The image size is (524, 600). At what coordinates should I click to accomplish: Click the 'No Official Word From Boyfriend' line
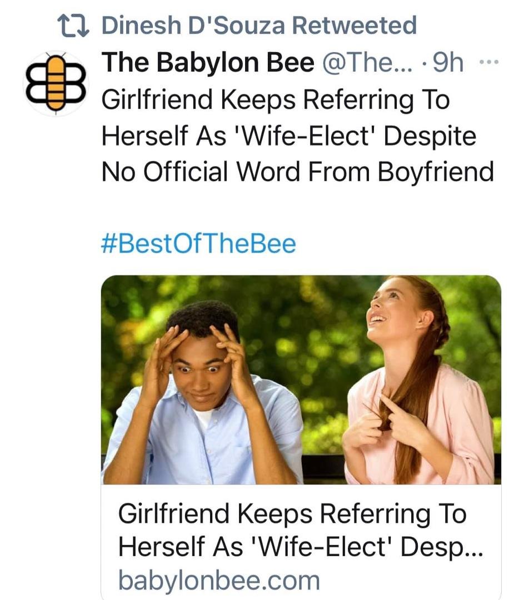(x=298, y=171)
